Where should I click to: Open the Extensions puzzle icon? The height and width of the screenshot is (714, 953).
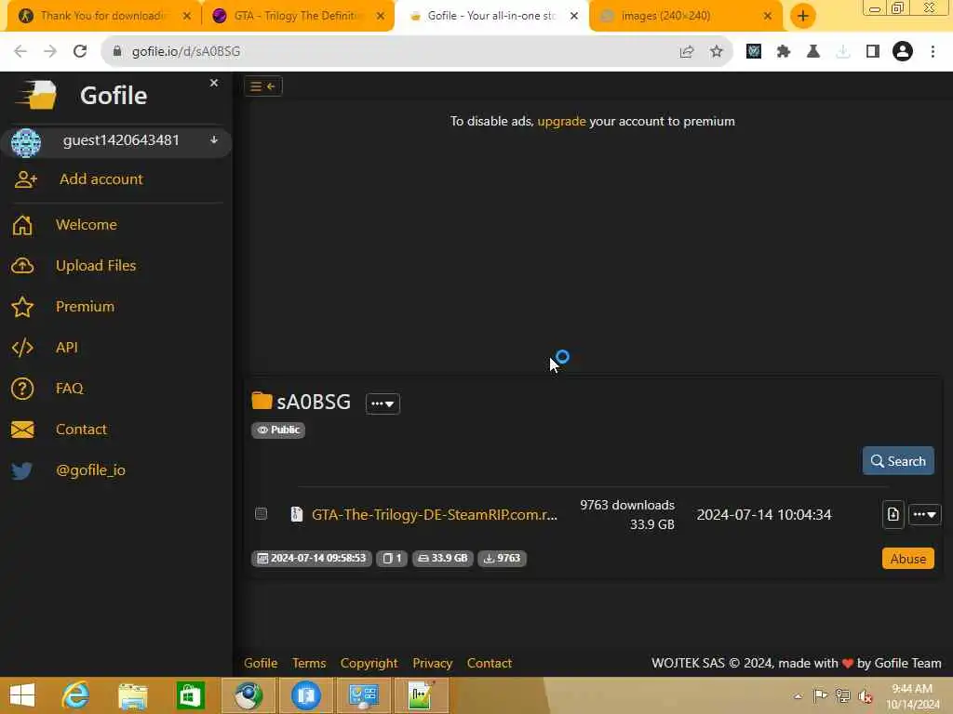(784, 52)
